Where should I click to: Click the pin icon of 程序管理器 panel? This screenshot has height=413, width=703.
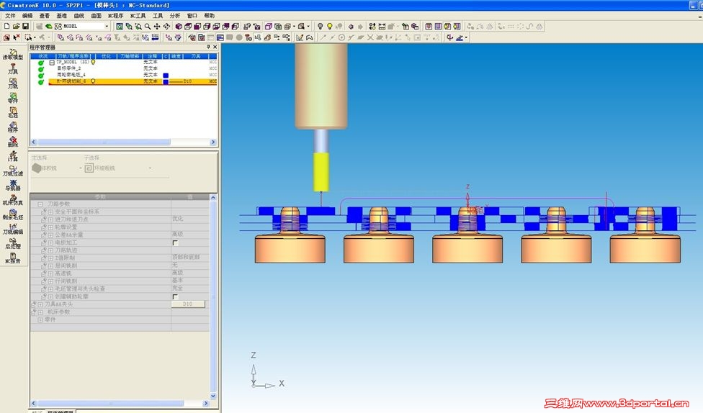pyautogui.click(x=208, y=47)
